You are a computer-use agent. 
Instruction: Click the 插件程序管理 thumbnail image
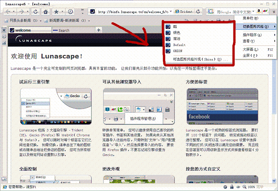(x=139, y=106)
